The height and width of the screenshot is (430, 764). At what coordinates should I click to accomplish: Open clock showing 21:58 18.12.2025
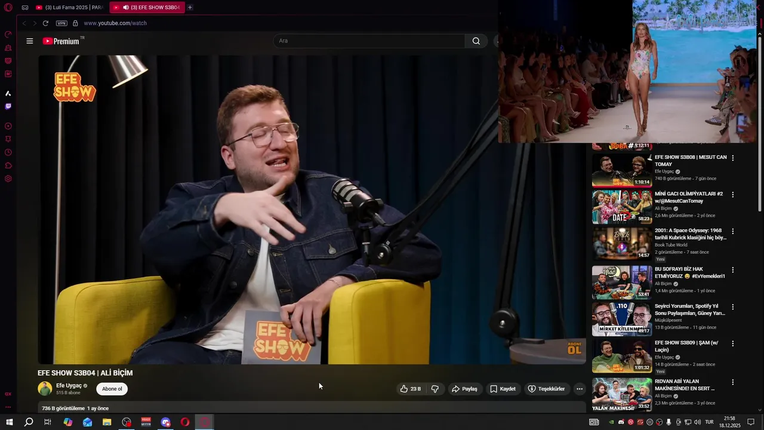pyautogui.click(x=729, y=422)
